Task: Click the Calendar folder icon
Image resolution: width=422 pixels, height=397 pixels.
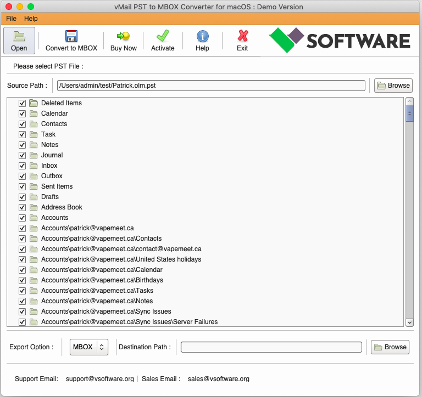Action: (x=34, y=114)
